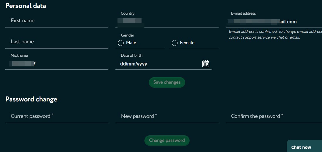
Task: Open the Country selection field
Action: click(x=167, y=20)
